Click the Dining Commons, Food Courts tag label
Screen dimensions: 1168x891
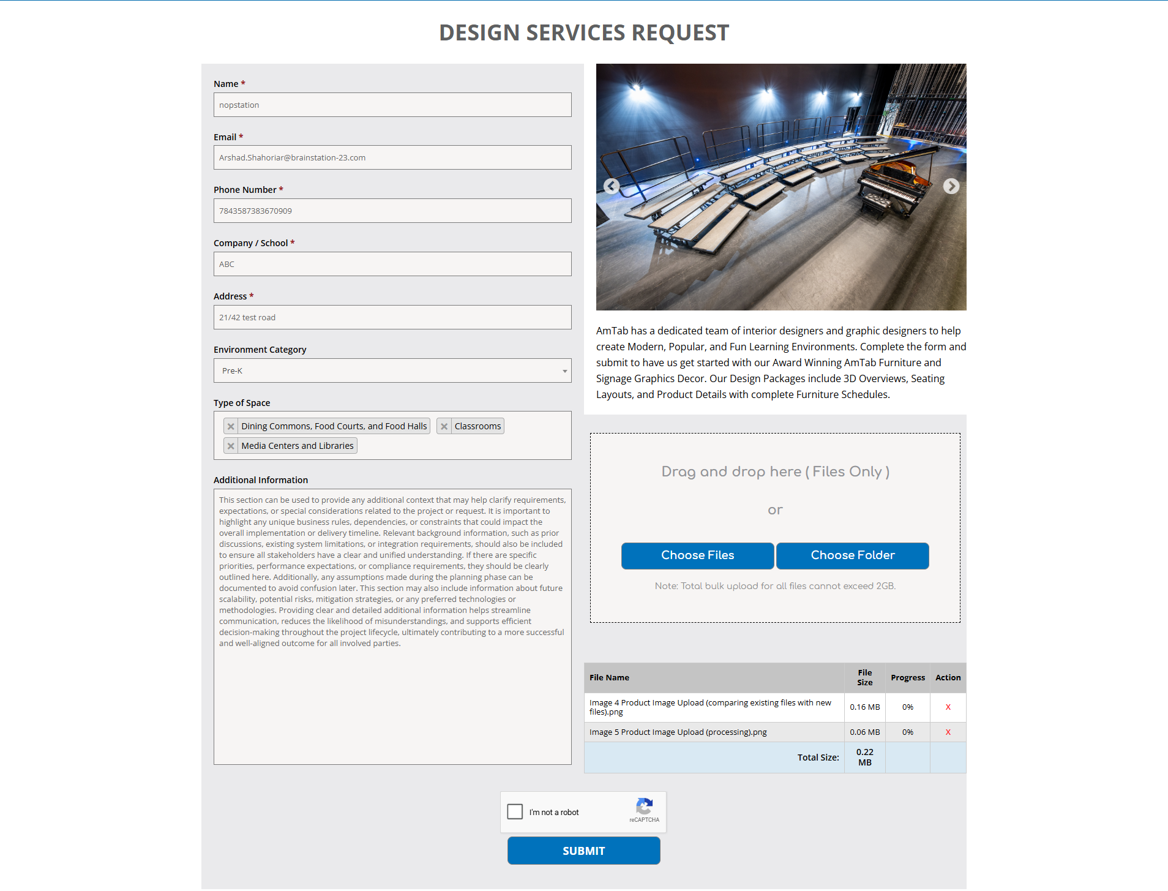click(334, 426)
